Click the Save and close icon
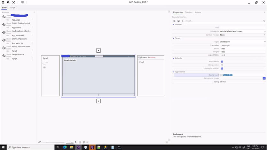This screenshot has height=150, width=267. coord(8,2)
